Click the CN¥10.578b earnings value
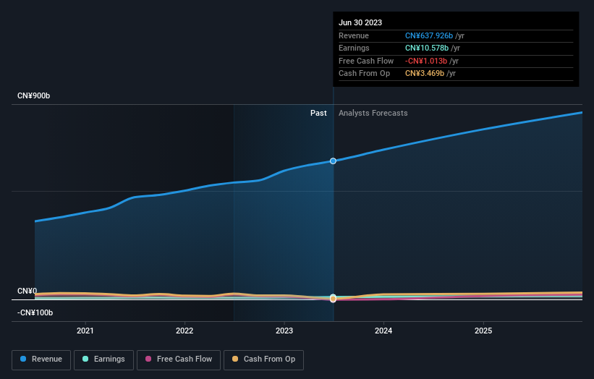 tap(427, 48)
